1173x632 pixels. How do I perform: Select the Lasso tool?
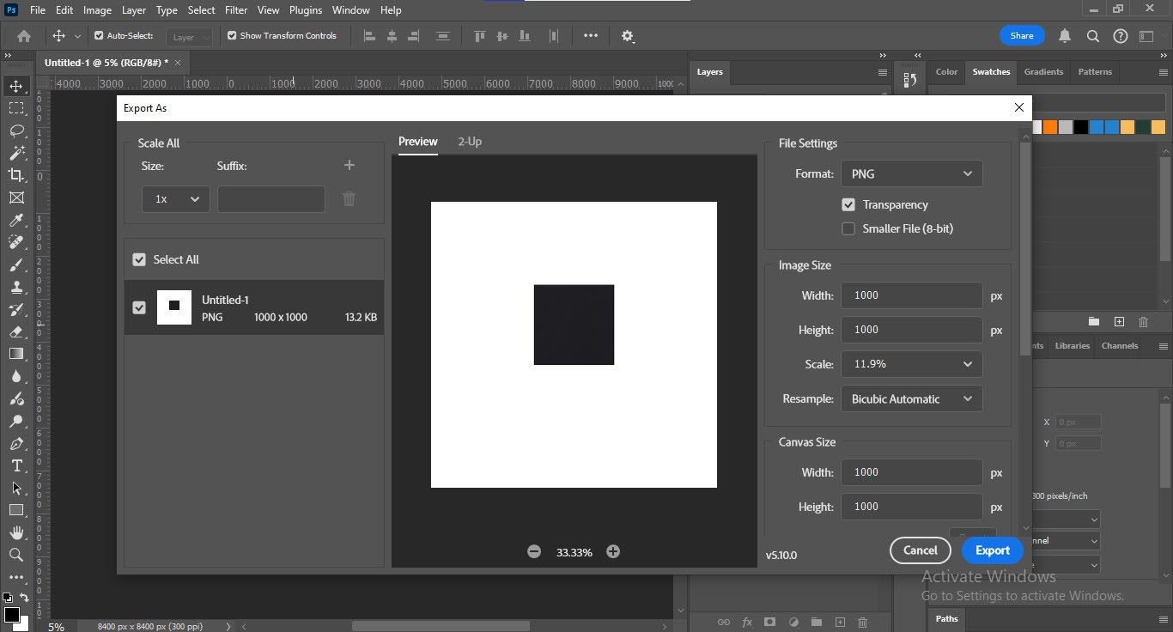click(16, 131)
